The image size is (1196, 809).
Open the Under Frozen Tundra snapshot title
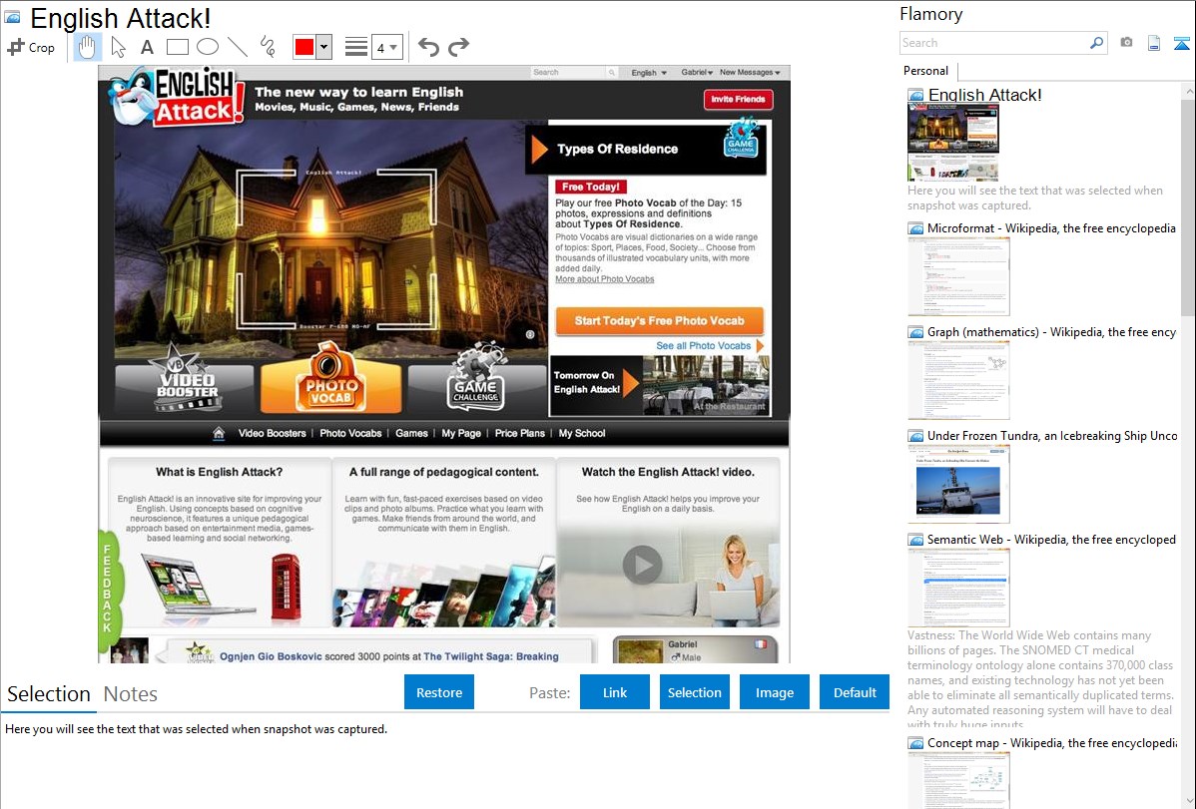[x=1052, y=435]
